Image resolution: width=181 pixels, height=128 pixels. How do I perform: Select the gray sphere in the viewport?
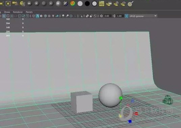click(x=110, y=95)
